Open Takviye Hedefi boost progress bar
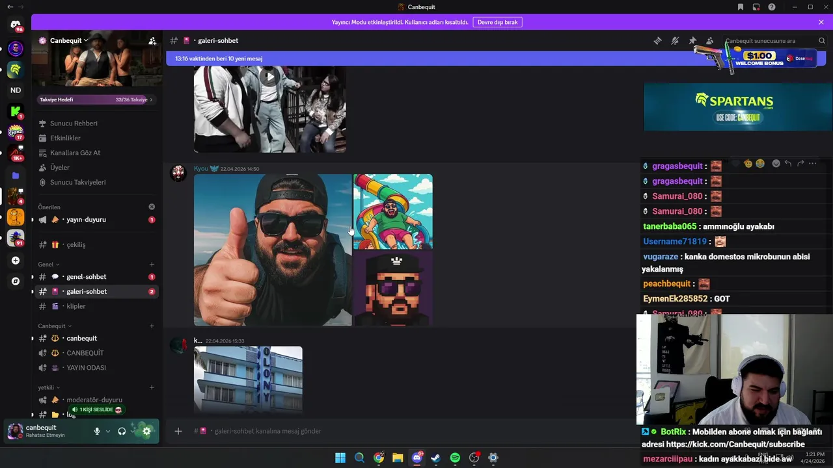 click(x=96, y=99)
